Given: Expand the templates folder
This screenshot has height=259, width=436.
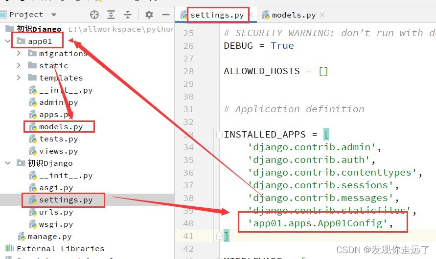Looking at the screenshot, I should (19, 78).
